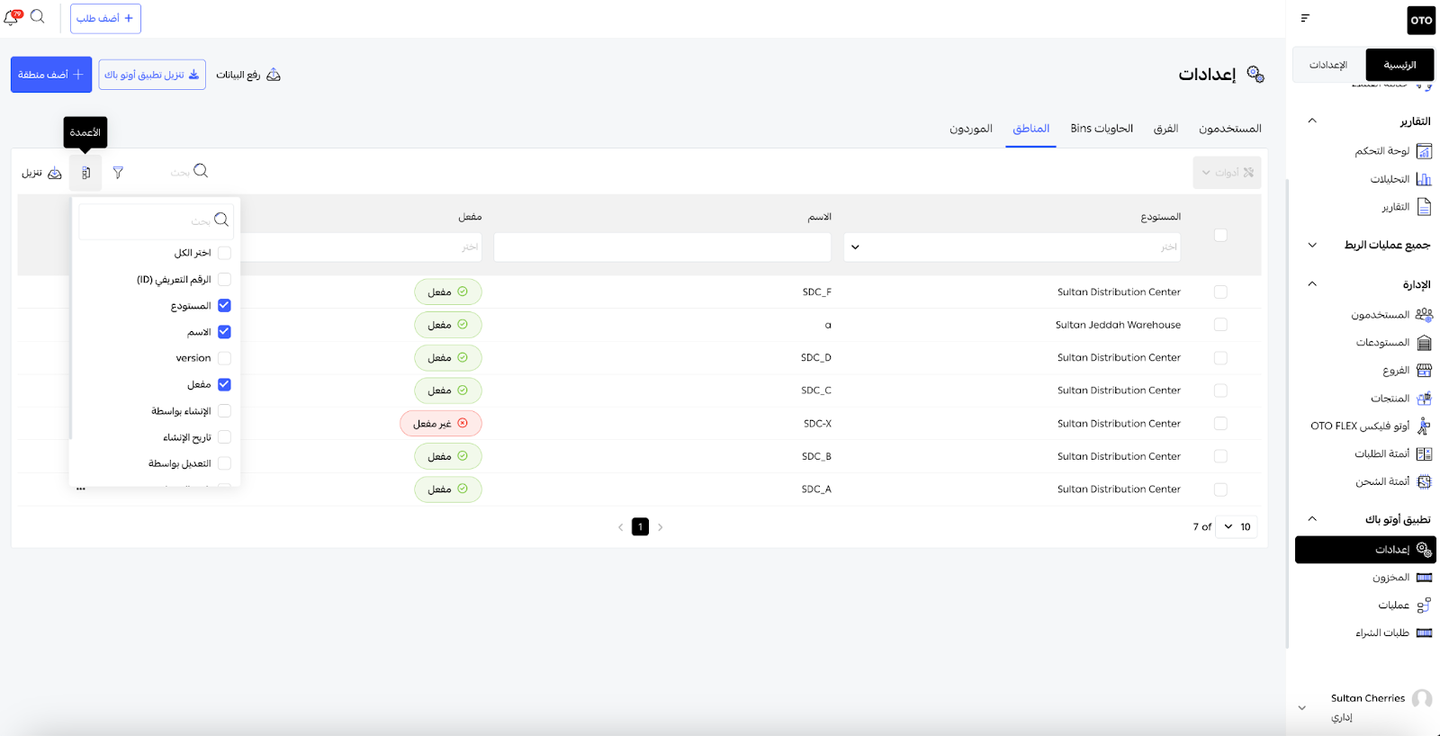Open shipping automation icon أتمتة الشحن
Viewport: 1440px width, 736px height.
(x=1424, y=482)
